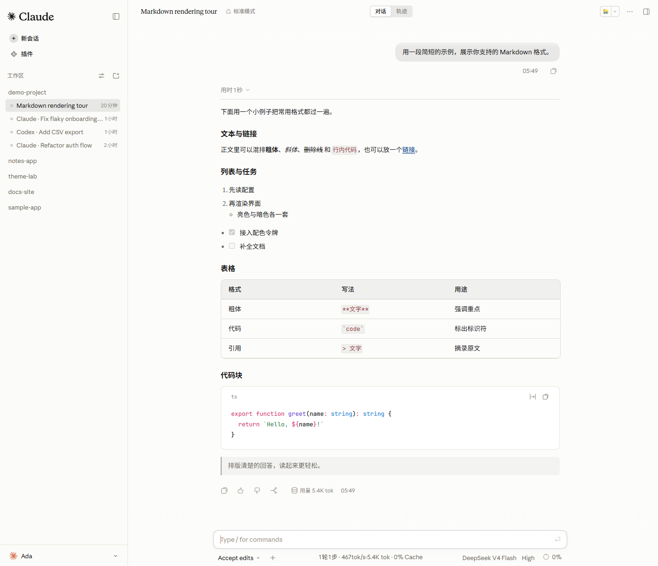Click the `code` table cell
The height and width of the screenshot is (566, 658).
pos(353,329)
